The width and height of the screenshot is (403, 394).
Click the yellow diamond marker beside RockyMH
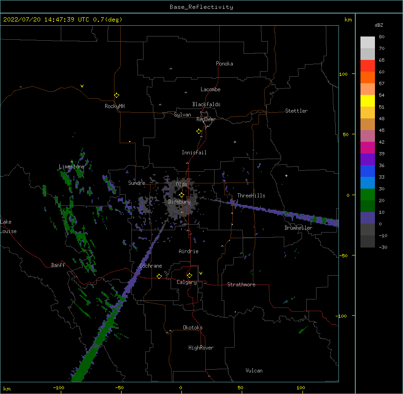[117, 95]
